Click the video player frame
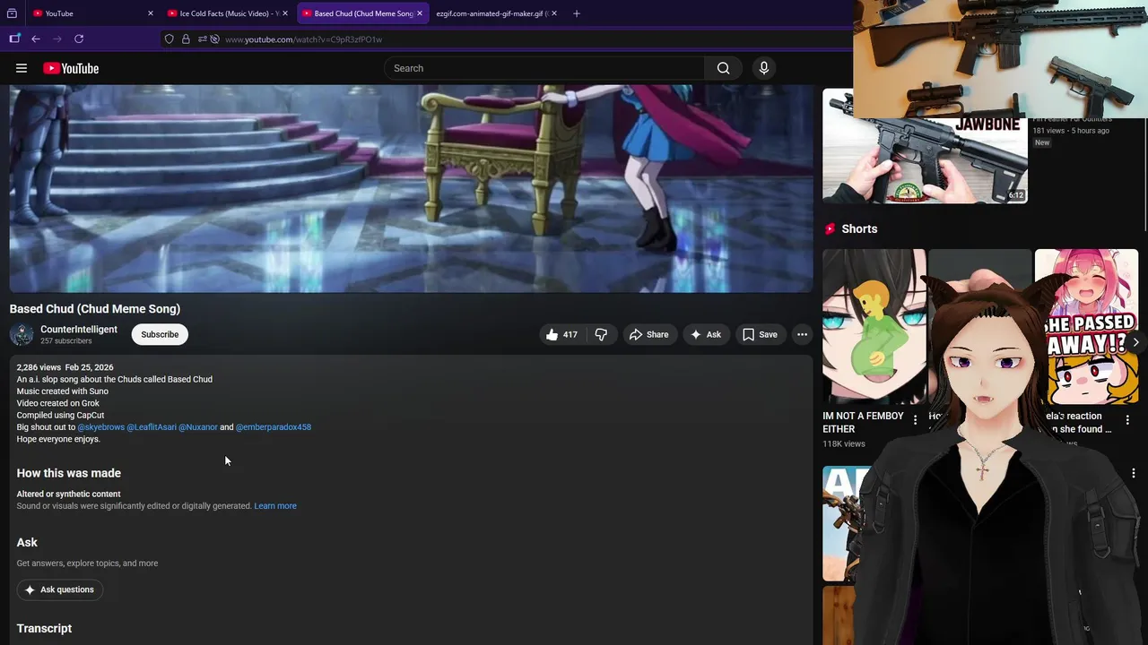This screenshot has height=645, width=1148. [x=411, y=189]
